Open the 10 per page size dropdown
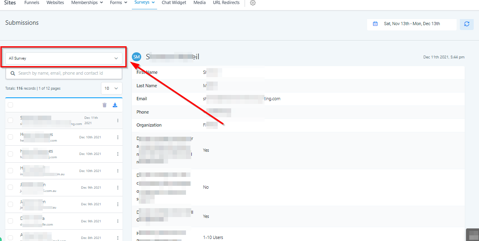This screenshot has width=479, height=241. click(112, 88)
